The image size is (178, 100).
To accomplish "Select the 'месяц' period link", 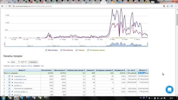I will (30, 66).
